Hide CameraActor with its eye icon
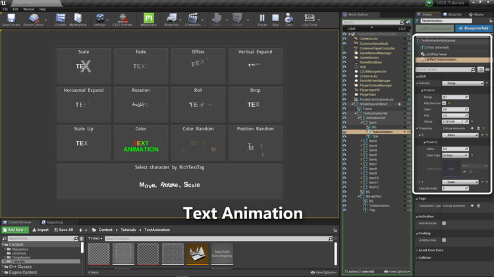The width and height of the screenshot is (494, 277). point(344,39)
